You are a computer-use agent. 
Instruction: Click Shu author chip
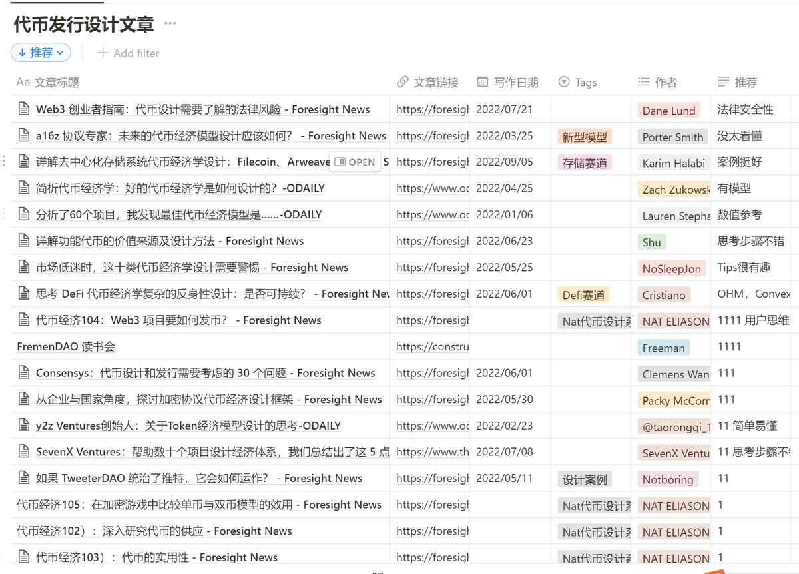(652, 242)
